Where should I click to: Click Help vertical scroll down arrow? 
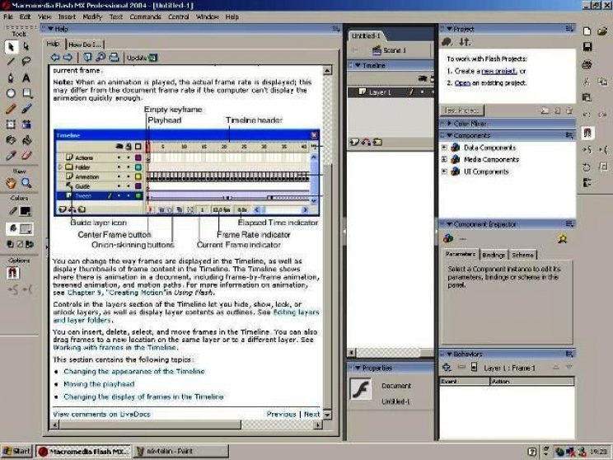tap(327, 414)
